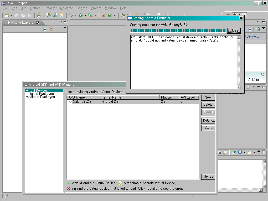This screenshot has width=268, height=201.
Task: Select the GalaxyS_2.2 AVD row
Action: pyautogui.click(x=133, y=102)
